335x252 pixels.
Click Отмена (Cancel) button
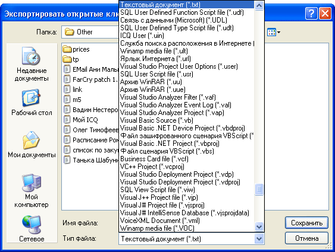point(306,238)
